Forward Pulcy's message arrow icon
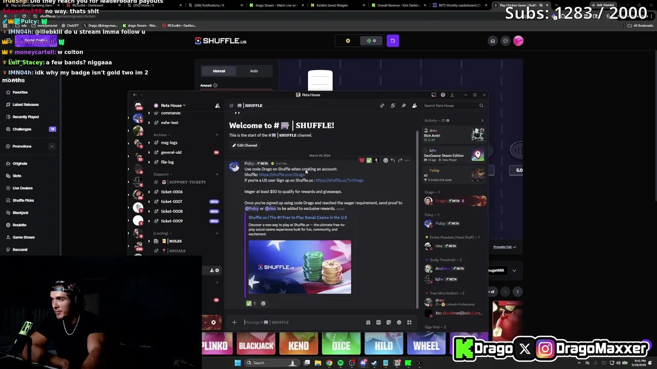Image resolution: width=657 pixels, height=369 pixels. coord(400,160)
